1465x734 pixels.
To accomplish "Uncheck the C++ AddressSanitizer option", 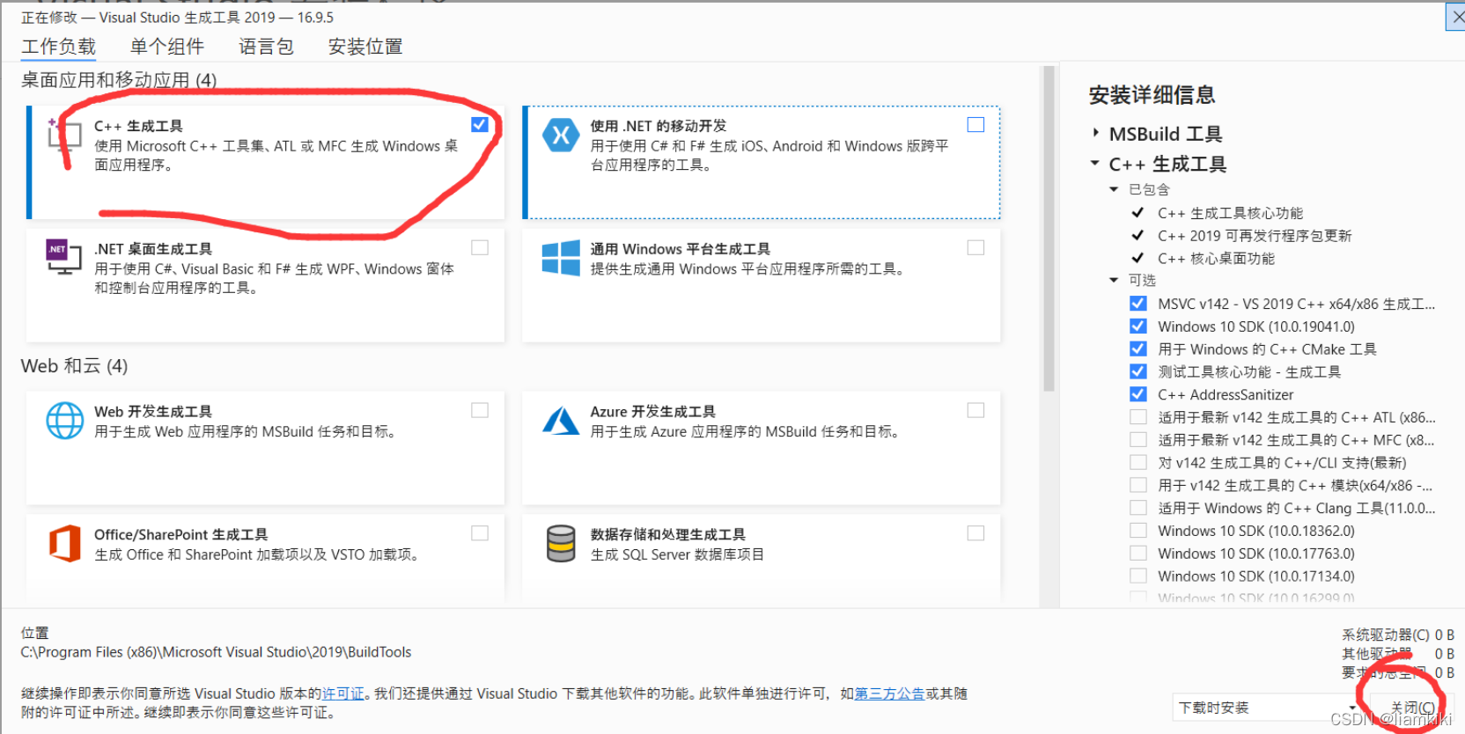I will coord(1138,394).
